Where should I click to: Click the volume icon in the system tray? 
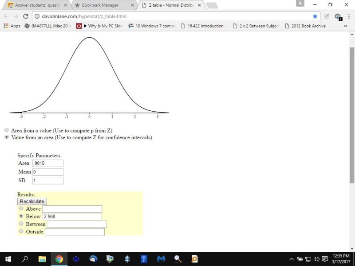tap(316, 259)
